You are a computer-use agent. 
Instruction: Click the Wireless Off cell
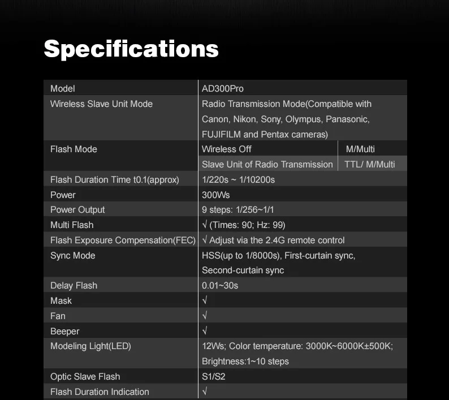(x=227, y=149)
